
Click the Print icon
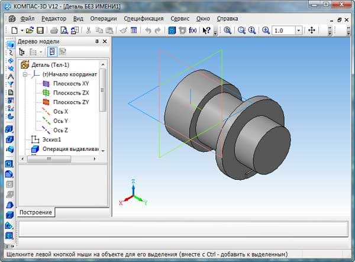(x=54, y=30)
